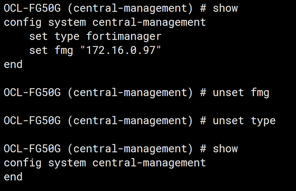296x191 pixels.
Task: Click the "set type" line's "type" word
Action: [67, 36]
